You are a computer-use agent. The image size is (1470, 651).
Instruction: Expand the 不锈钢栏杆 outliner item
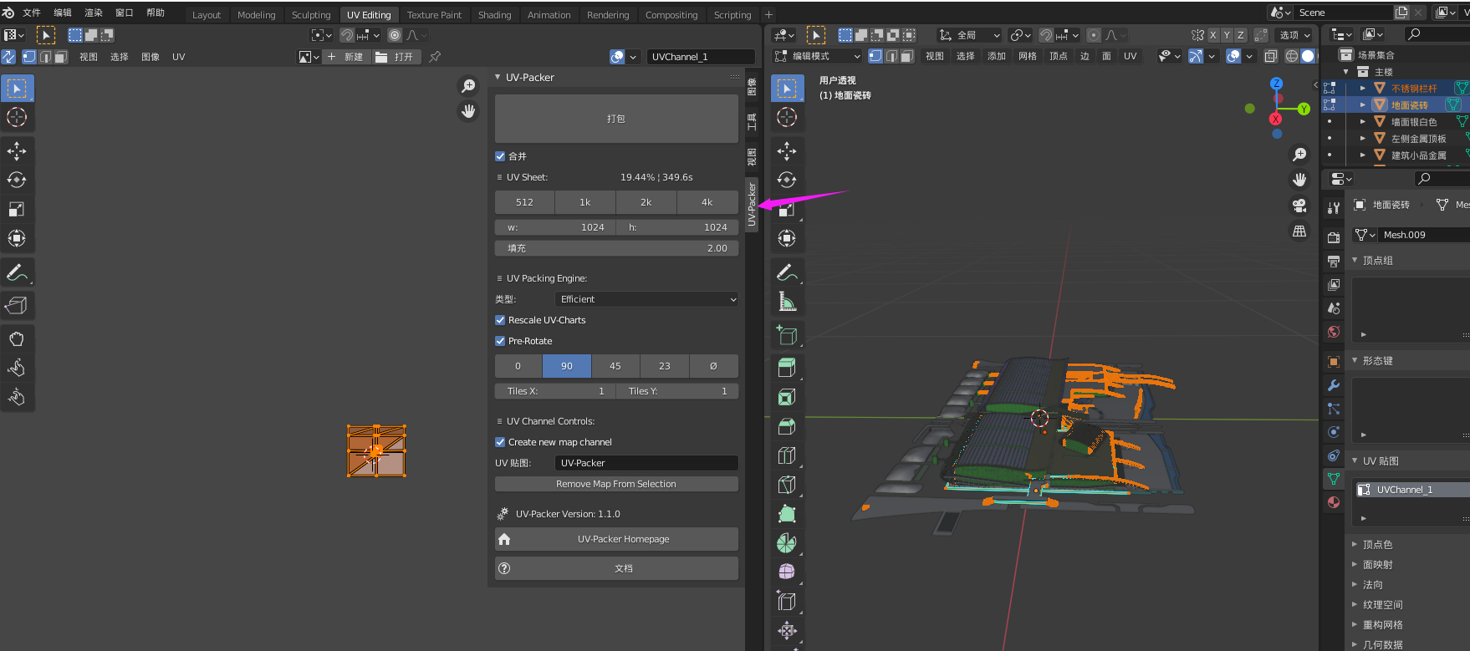[1363, 88]
